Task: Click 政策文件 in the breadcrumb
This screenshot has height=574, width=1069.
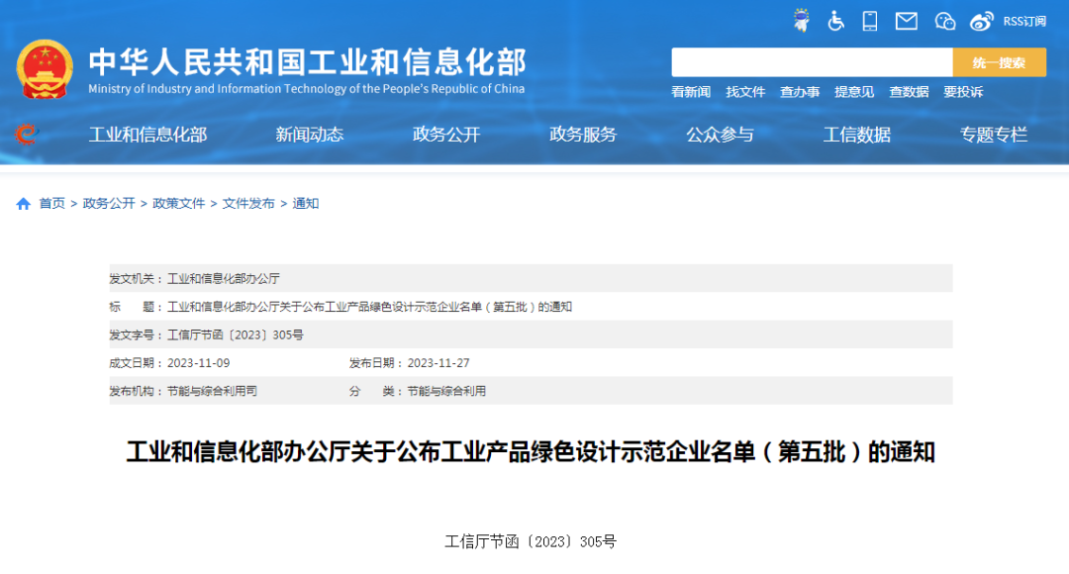Action: (x=178, y=204)
